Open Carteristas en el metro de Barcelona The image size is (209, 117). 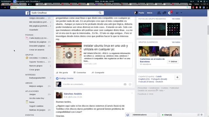click(x=152, y=60)
